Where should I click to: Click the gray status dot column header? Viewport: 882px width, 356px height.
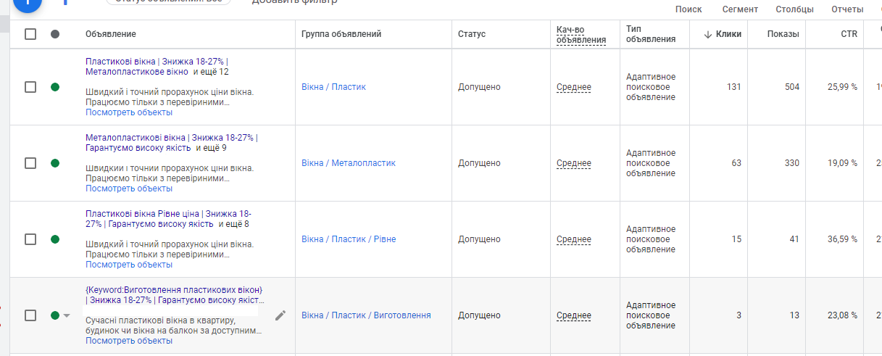coord(55,34)
